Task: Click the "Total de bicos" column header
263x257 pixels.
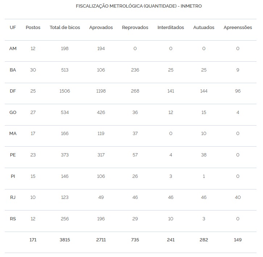Action: (65, 28)
